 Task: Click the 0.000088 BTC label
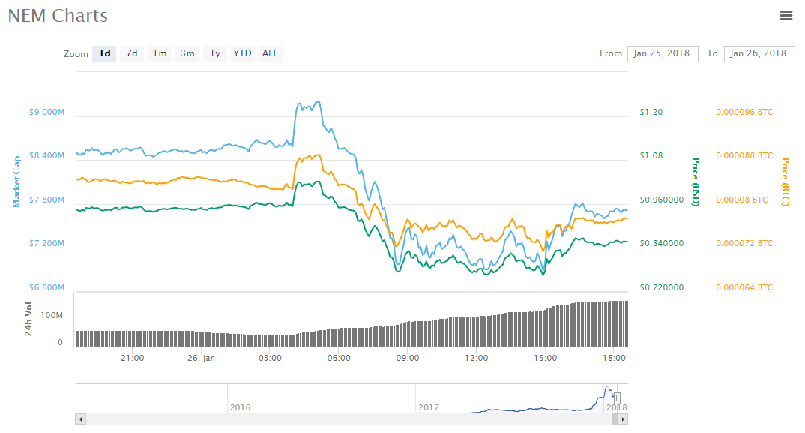pos(744,156)
